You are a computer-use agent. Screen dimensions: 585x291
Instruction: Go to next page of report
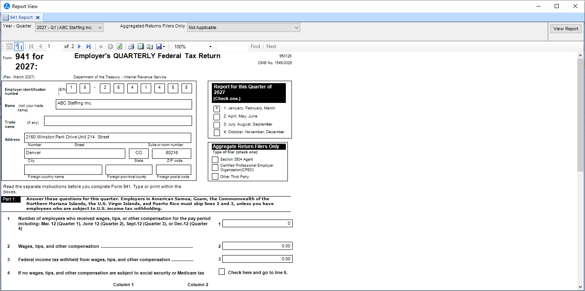click(x=79, y=46)
